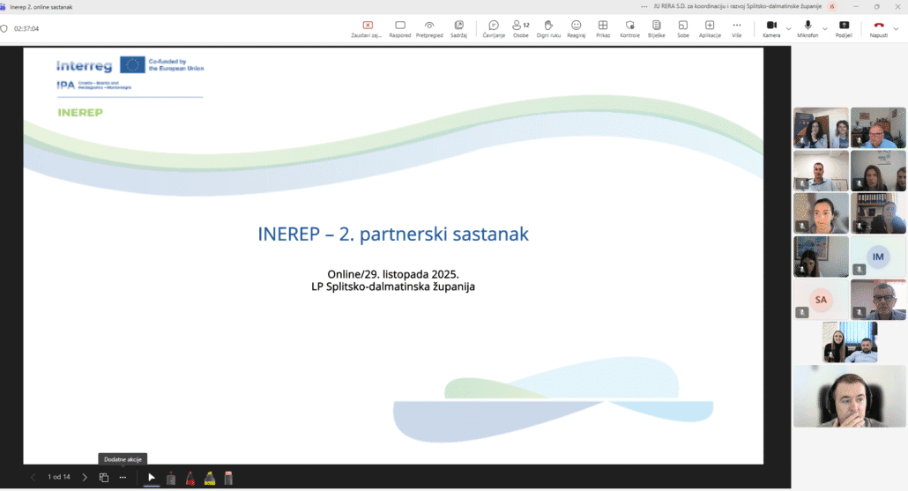Click Zaustavi to stop presenting
Screen dimensions: 908x491
[x=368, y=28]
